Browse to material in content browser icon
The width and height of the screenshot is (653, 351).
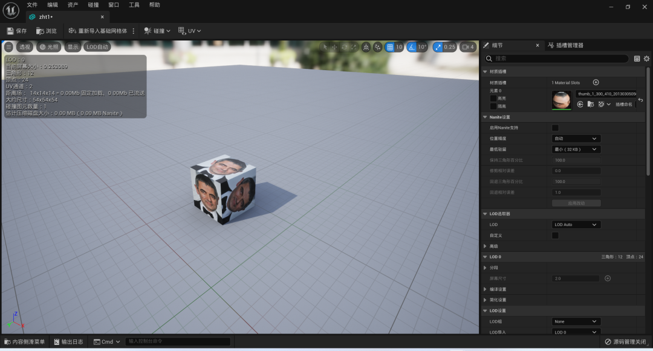[x=591, y=104]
